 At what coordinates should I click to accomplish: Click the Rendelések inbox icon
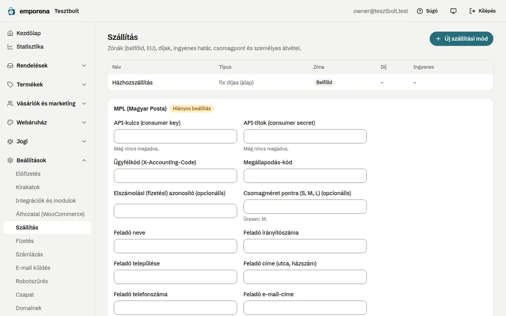tap(10, 66)
